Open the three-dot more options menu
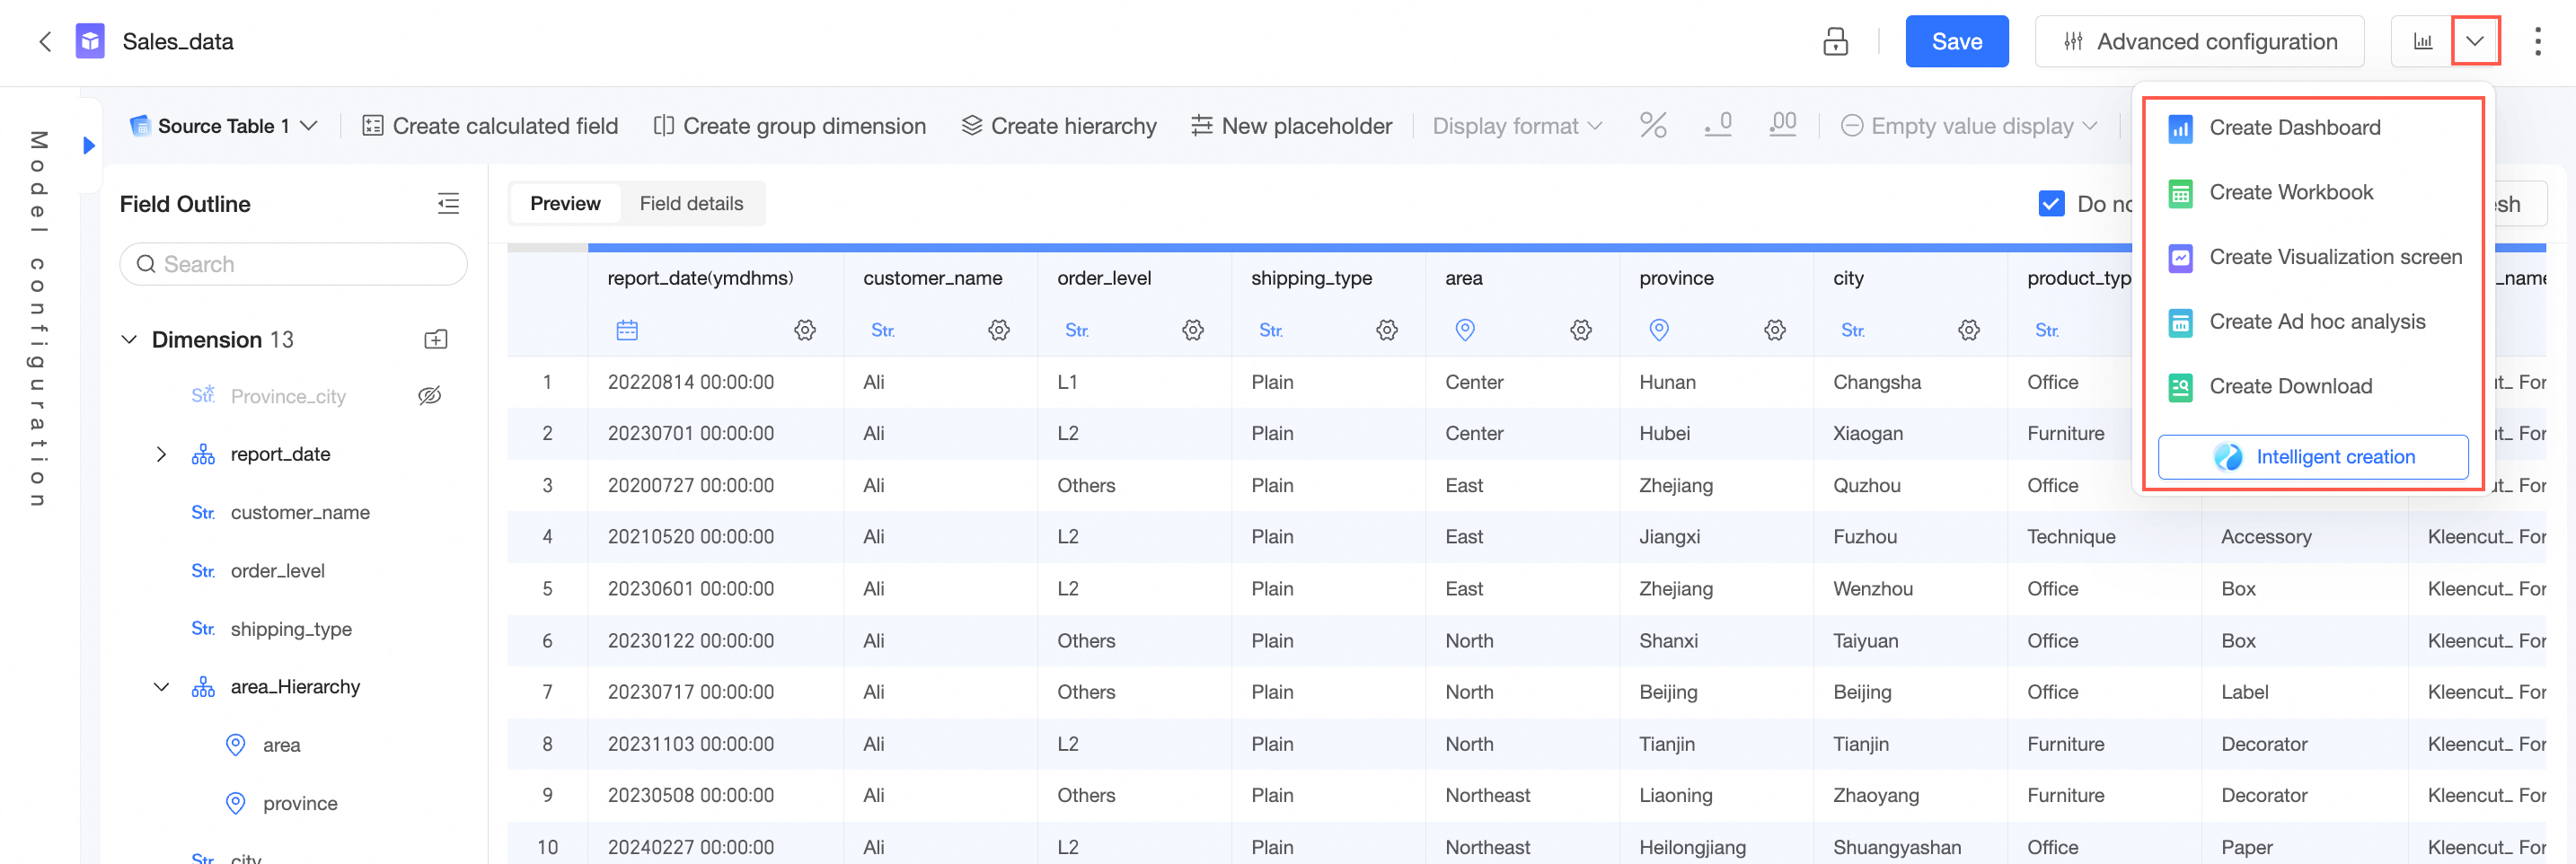The image size is (2576, 864). pos(2537,42)
